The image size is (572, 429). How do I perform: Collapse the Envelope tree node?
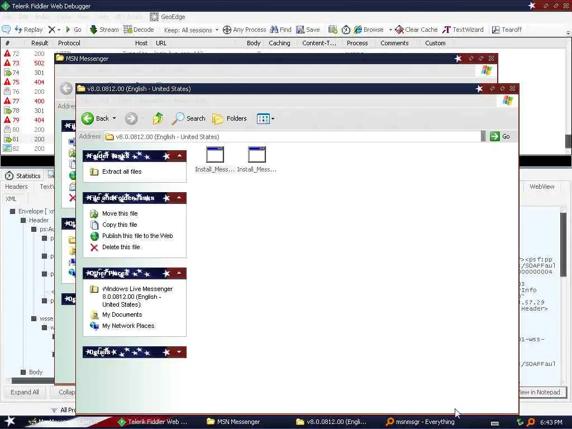pos(12,211)
